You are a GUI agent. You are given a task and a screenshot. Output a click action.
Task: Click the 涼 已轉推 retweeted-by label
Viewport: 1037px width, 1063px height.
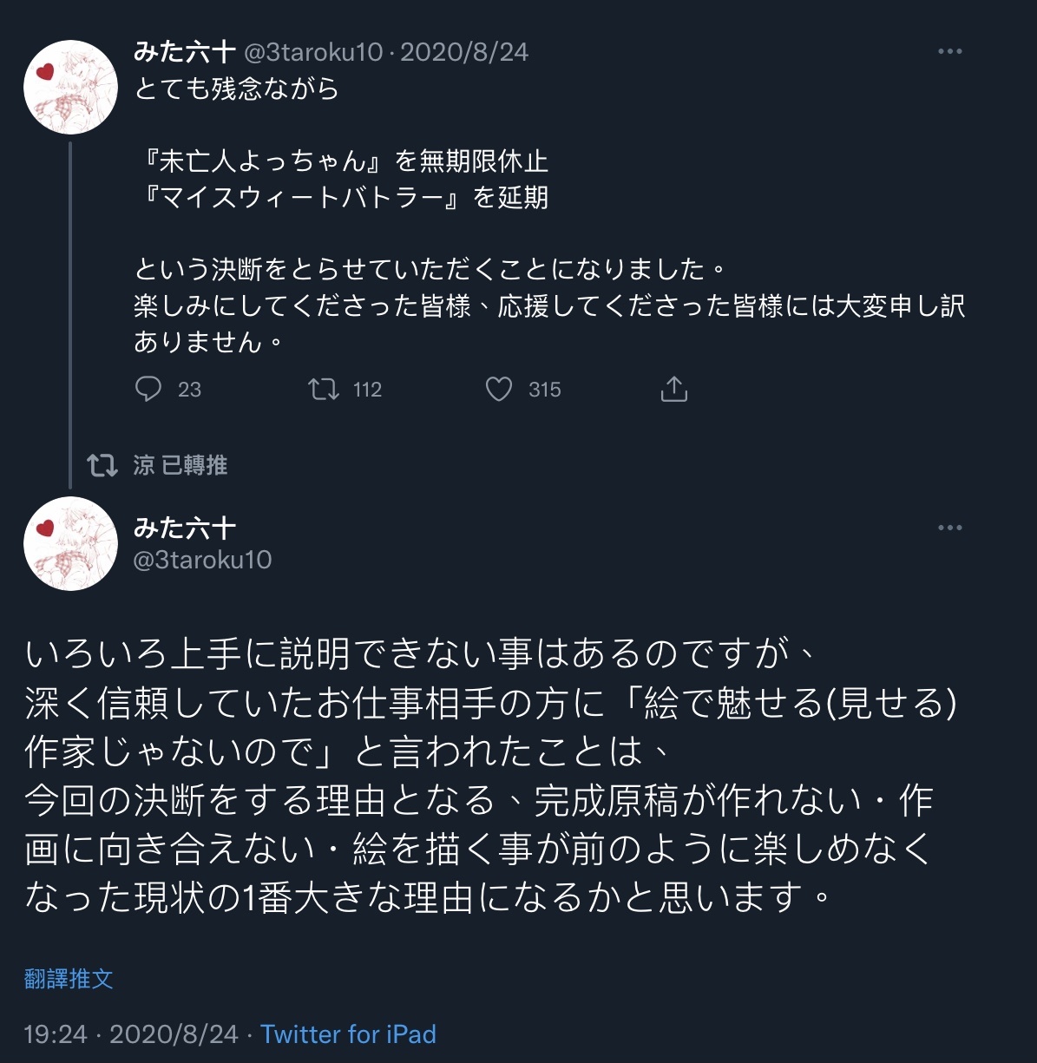(180, 465)
